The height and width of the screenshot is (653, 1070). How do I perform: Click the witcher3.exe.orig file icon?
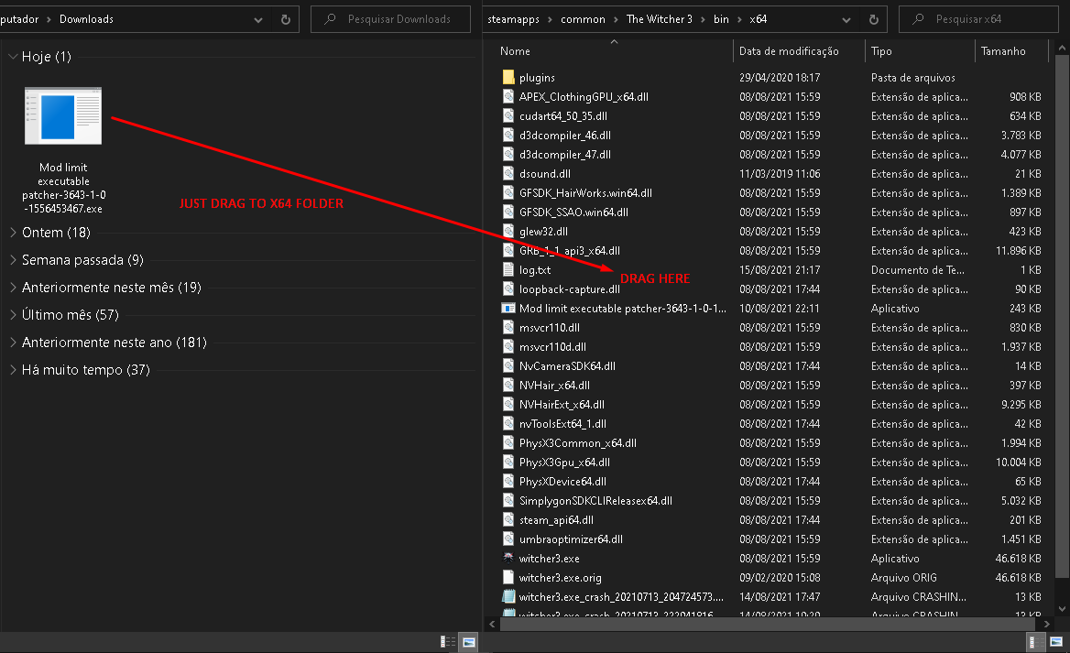pyautogui.click(x=508, y=577)
